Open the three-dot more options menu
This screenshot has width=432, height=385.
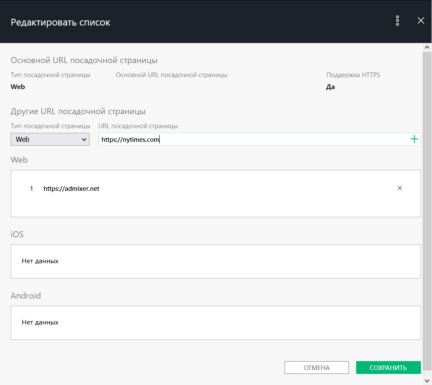click(x=397, y=21)
